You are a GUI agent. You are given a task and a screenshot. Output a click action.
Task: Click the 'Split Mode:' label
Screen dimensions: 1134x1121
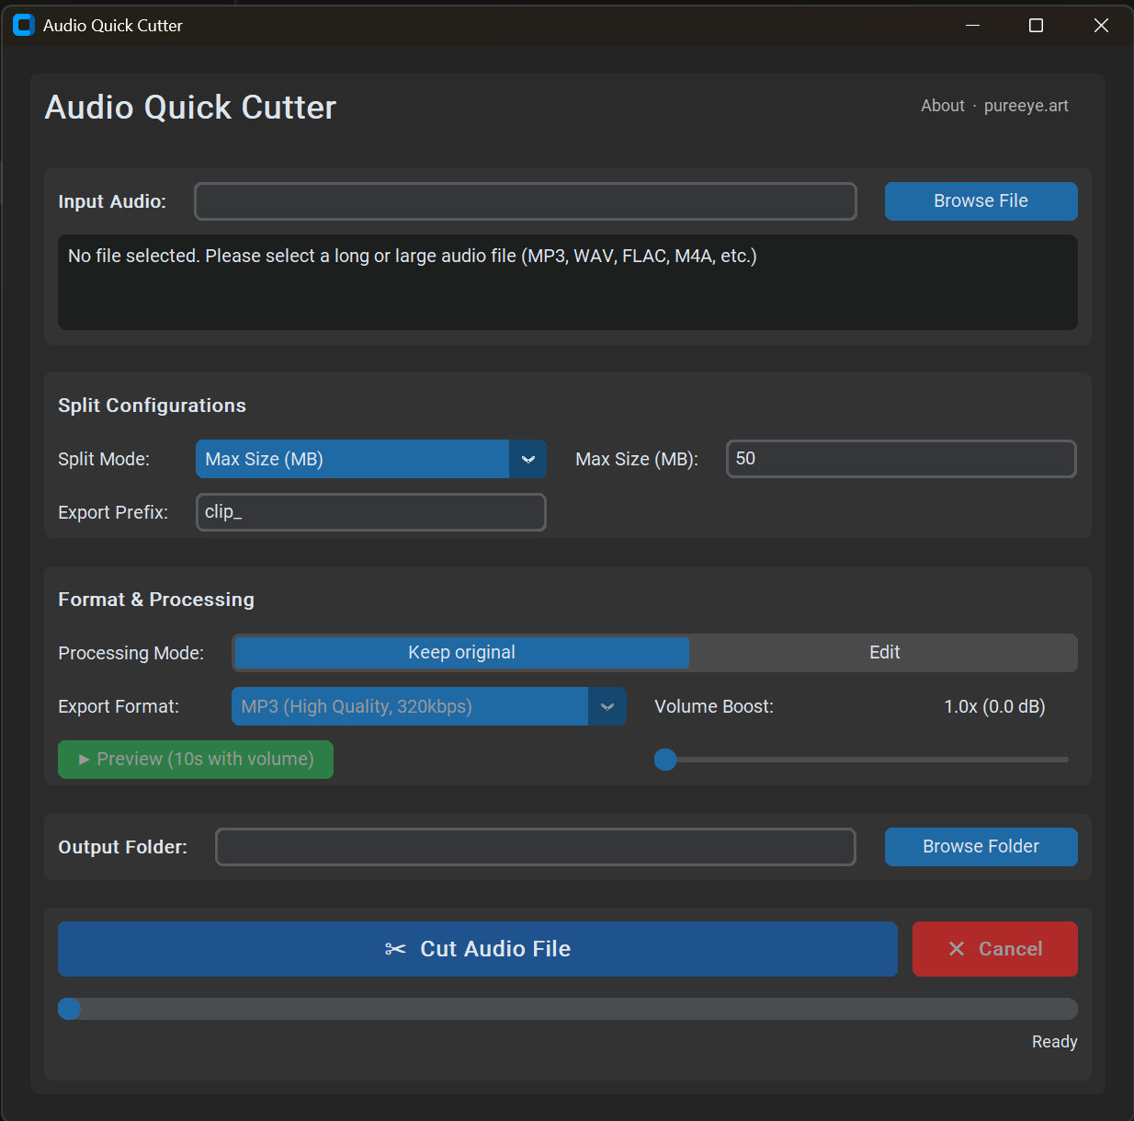[x=104, y=459]
